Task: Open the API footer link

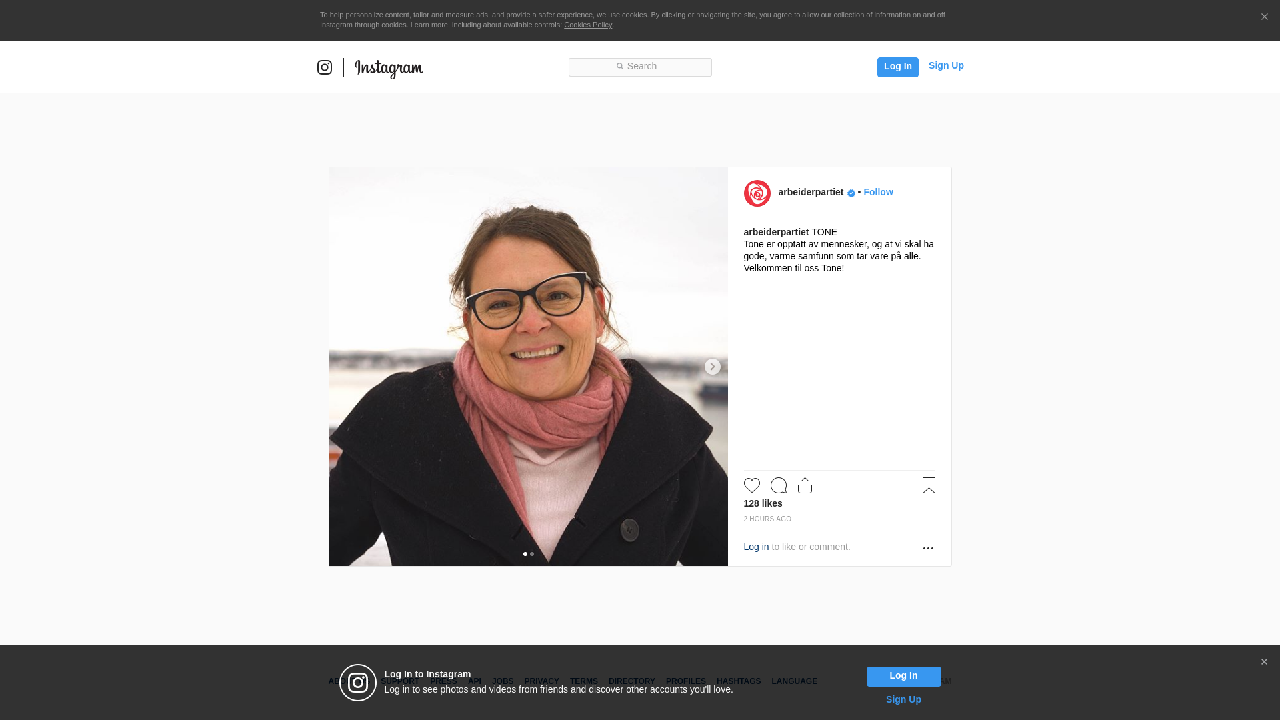Action: 475,681
